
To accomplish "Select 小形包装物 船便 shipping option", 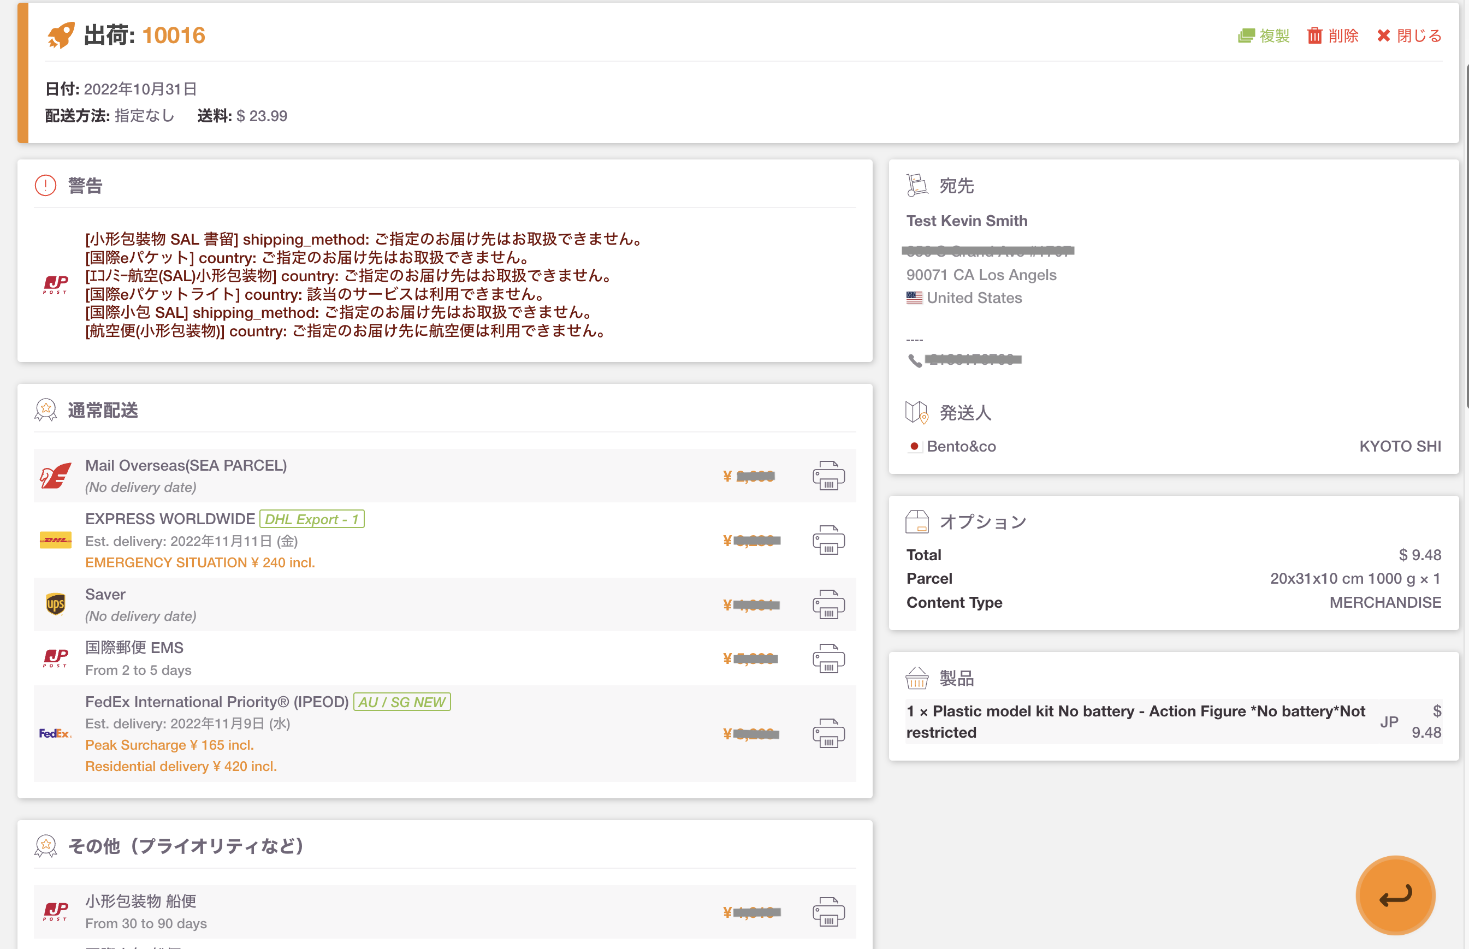I will tap(445, 911).
